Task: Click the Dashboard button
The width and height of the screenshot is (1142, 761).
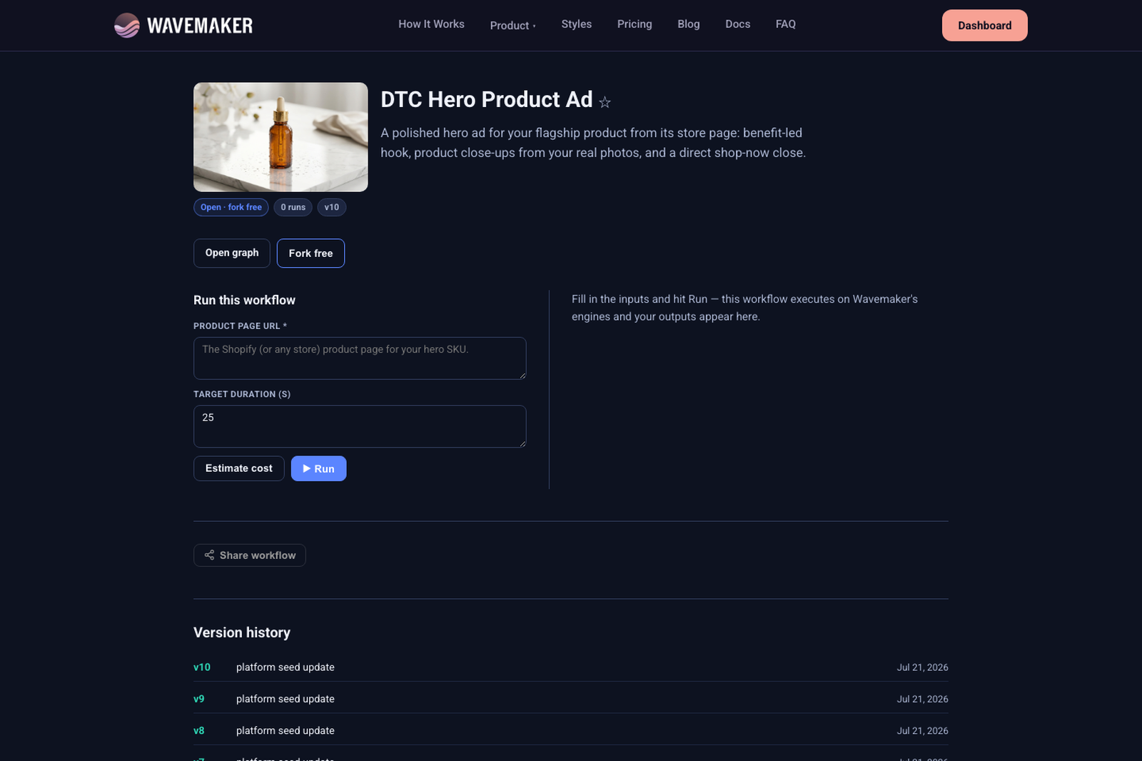Action: pos(985,26)
